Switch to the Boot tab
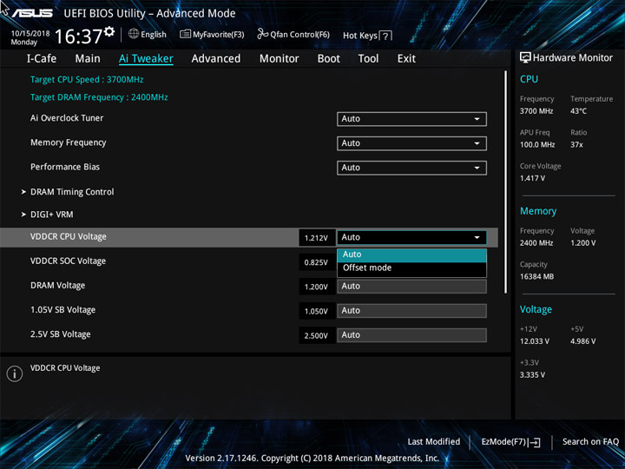Image resolution: width=625 pixels, height=469 pixels. coord(328,59)
